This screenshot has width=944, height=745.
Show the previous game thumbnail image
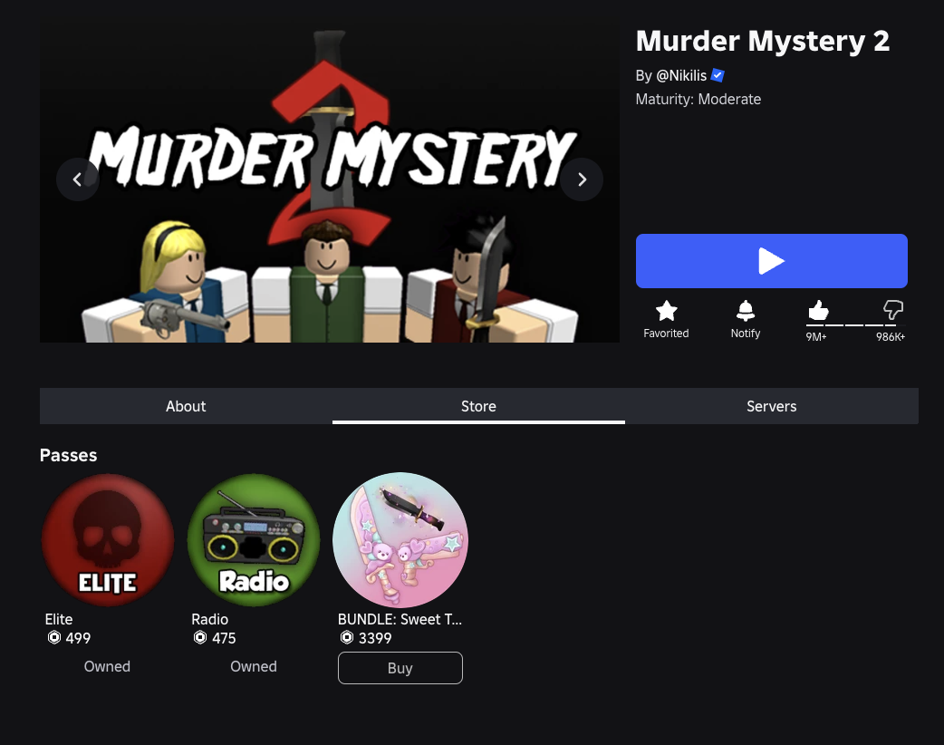78,179
